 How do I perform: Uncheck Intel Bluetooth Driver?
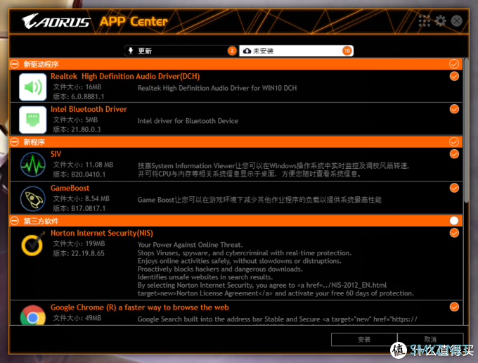(454, 109)
